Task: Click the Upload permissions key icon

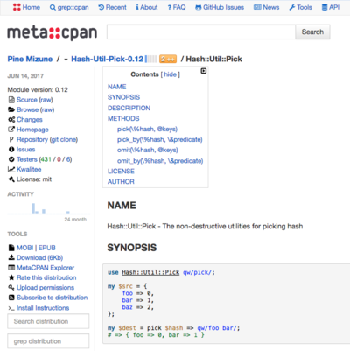Action: [11, 288]
